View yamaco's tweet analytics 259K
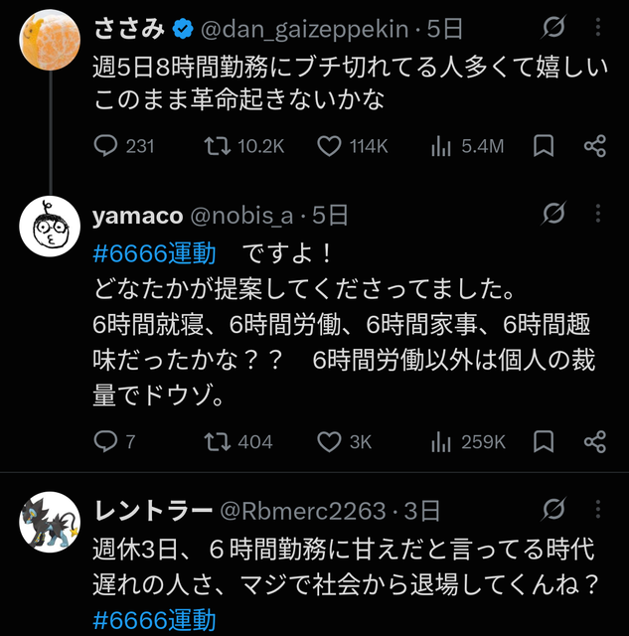The width and height of the screenshot is (629, 636). tap(468, 441)
